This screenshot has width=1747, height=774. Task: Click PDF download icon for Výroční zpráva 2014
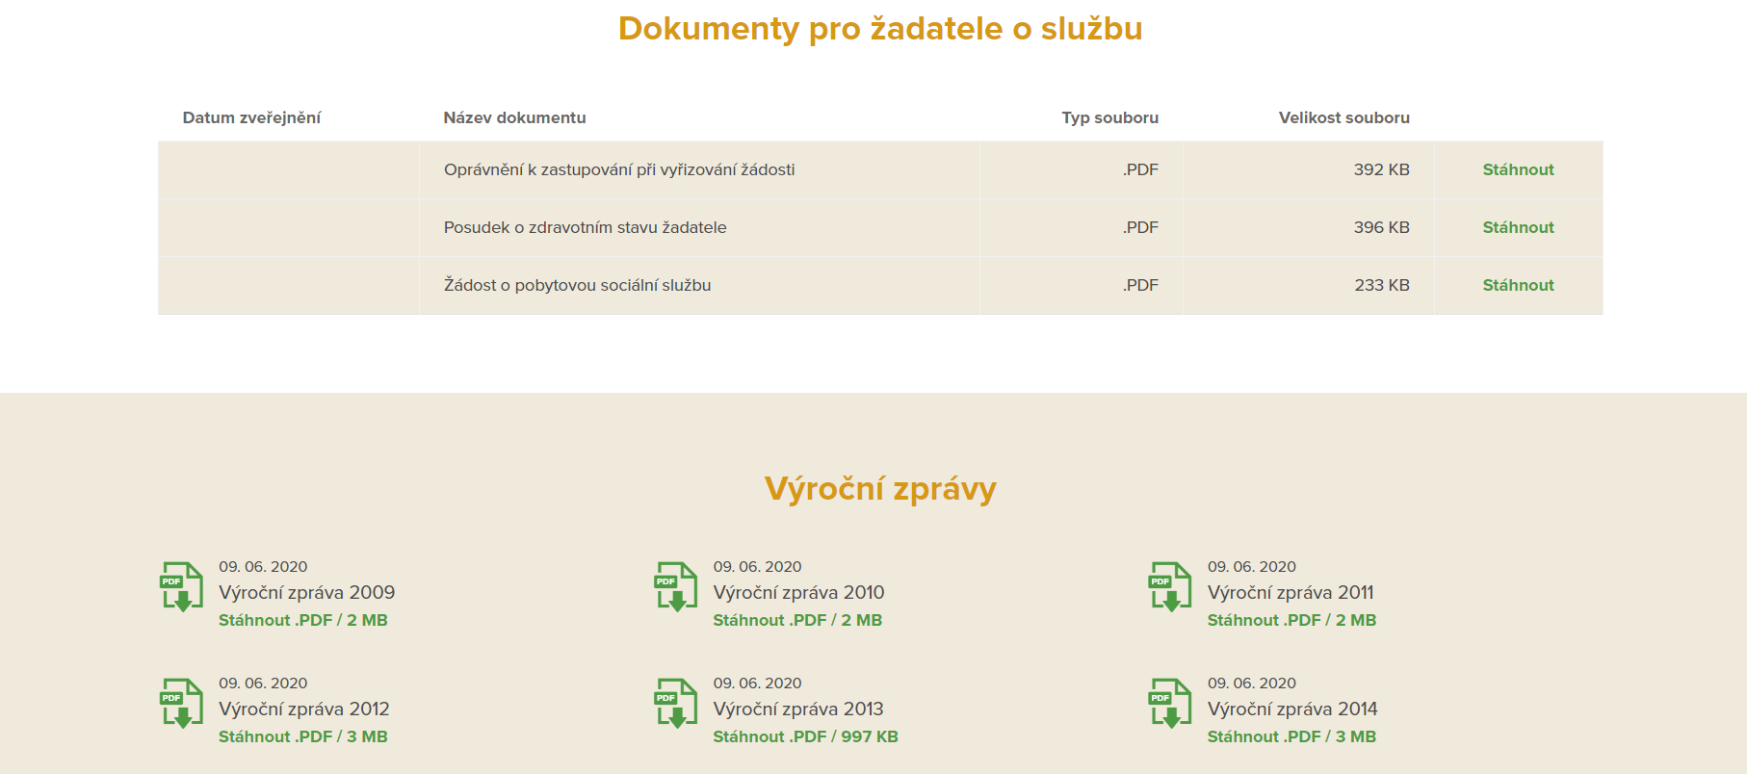(x=1170, y=704)
